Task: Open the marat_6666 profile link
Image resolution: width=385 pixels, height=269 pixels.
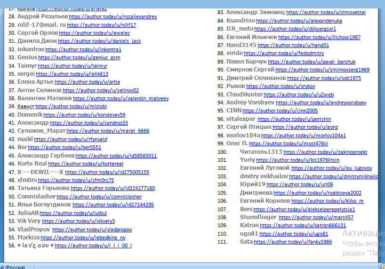Action: [x=108, y=131]
